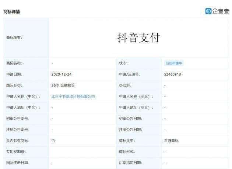Click the 申请/注册号 label

coord(129,74)
